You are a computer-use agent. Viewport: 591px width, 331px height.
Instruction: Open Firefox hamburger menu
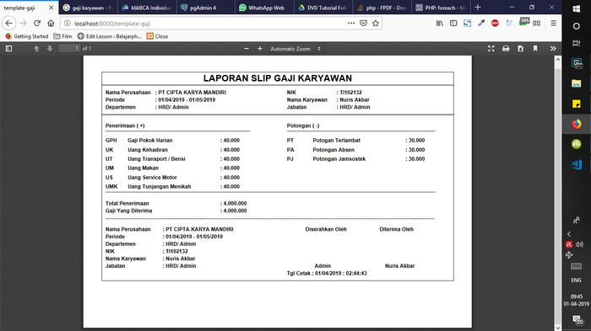(x=553, y=24)
